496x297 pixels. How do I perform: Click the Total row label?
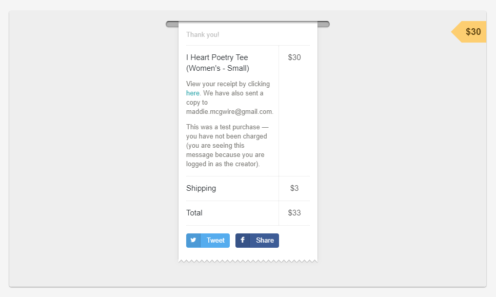tap(194, 213)
